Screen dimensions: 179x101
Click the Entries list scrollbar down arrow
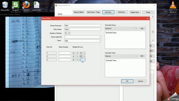(153, 40)
